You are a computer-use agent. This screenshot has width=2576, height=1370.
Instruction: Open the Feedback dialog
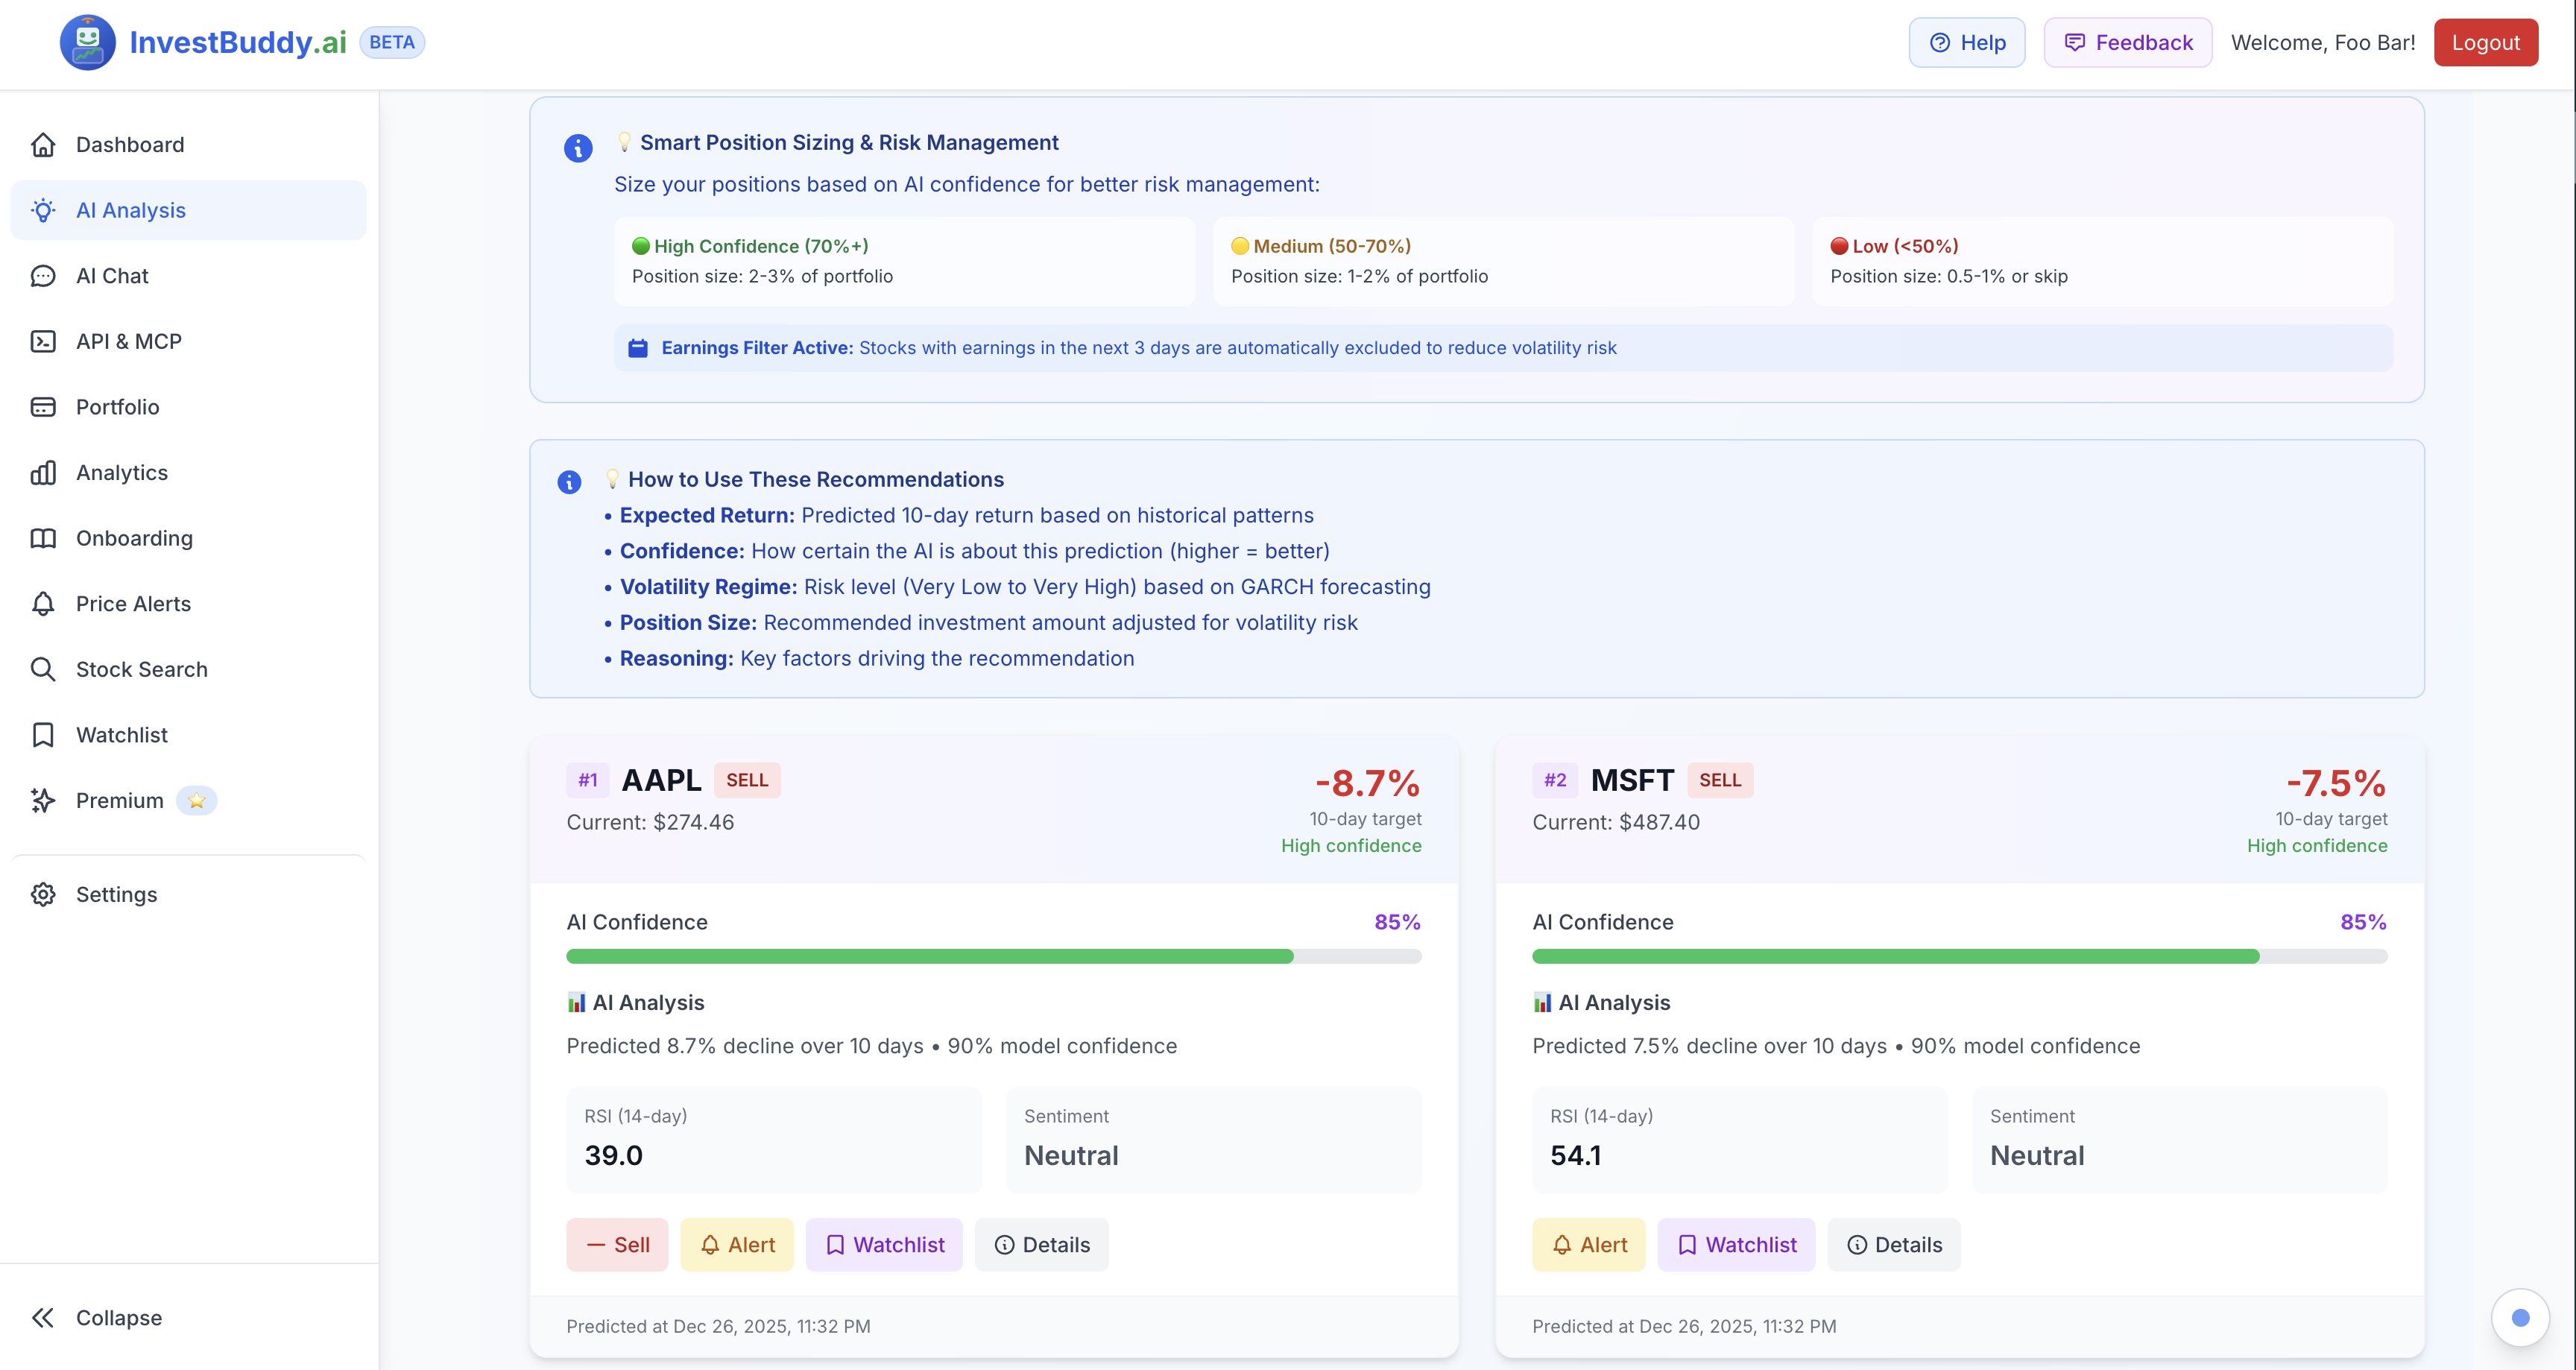2127,42
